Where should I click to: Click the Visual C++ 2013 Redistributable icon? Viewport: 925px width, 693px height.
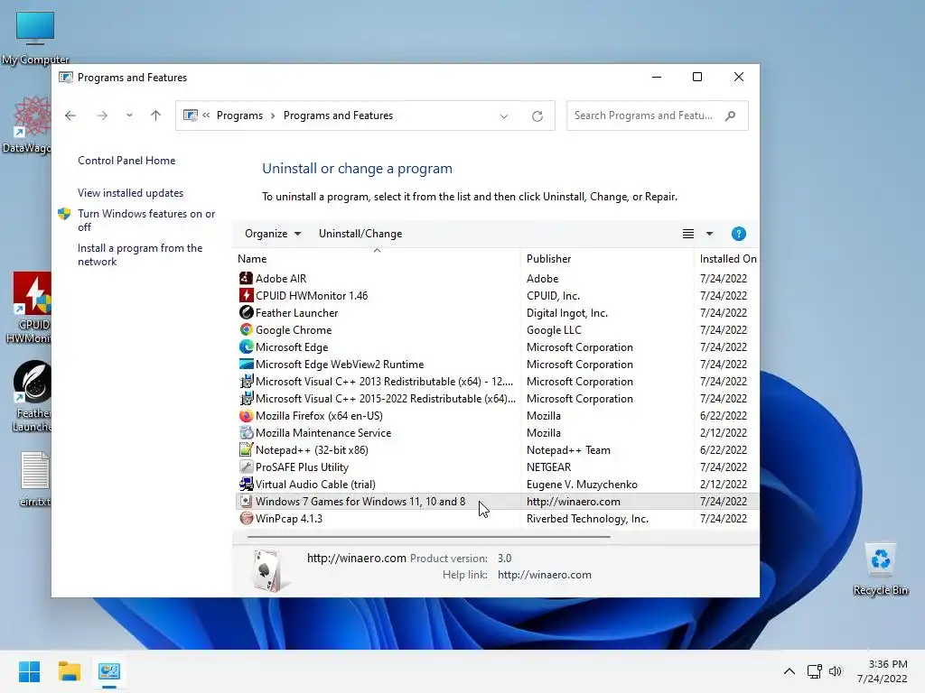[x=246, y=382]
